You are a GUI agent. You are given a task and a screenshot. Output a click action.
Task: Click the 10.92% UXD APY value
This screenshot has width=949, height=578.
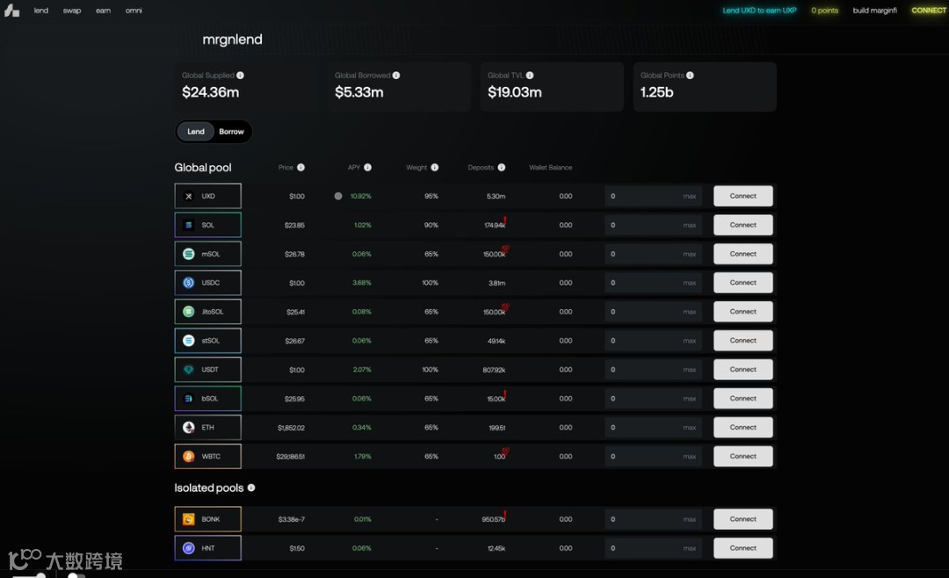[x=361, y=196]
